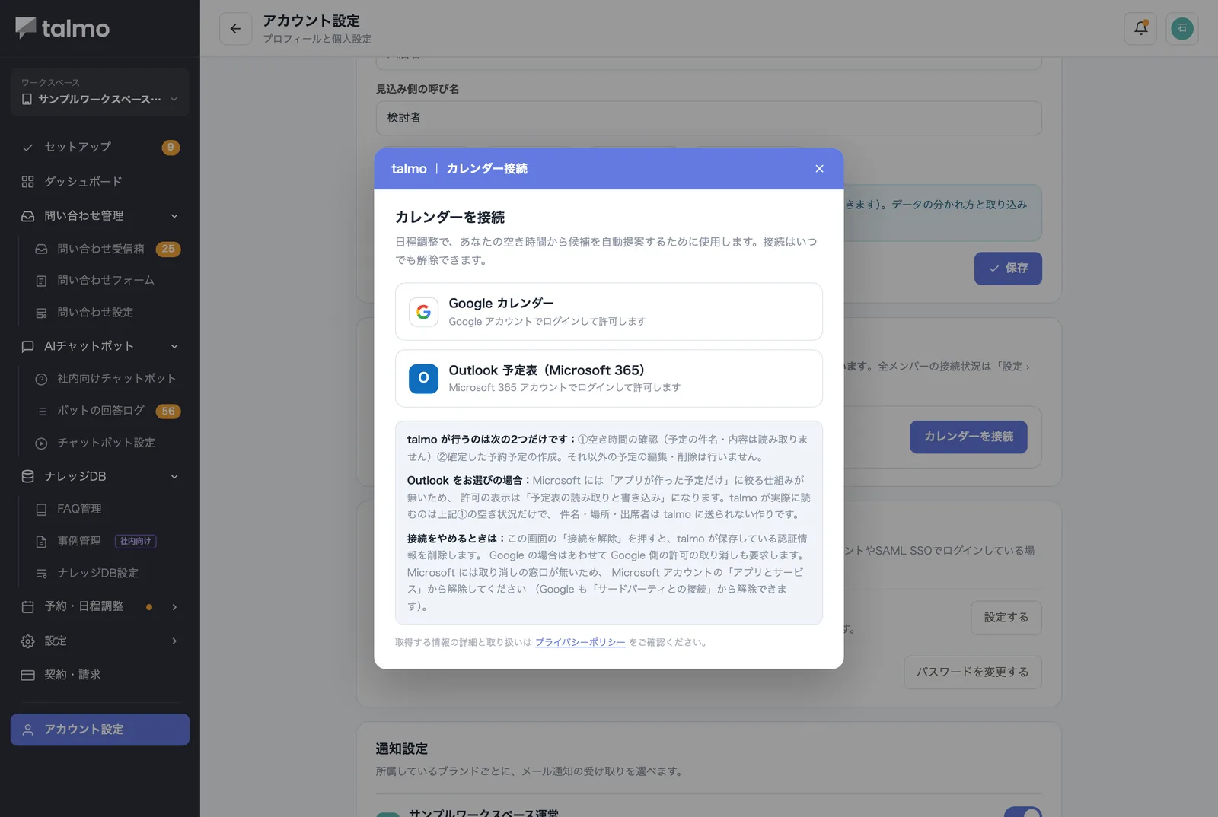Click the 問い合わせ設定 icon
The height and width of the screenshot is (817, 1218).
point(42,313)
